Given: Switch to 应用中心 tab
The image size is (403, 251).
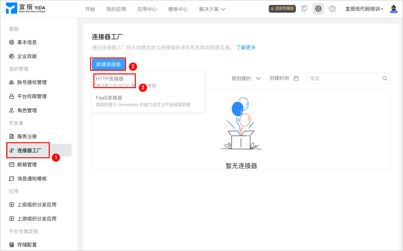Looking at the screenshot, I should (147, 9).
